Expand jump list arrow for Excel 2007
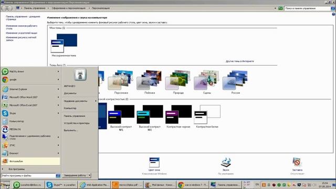 tap(58, 105)
